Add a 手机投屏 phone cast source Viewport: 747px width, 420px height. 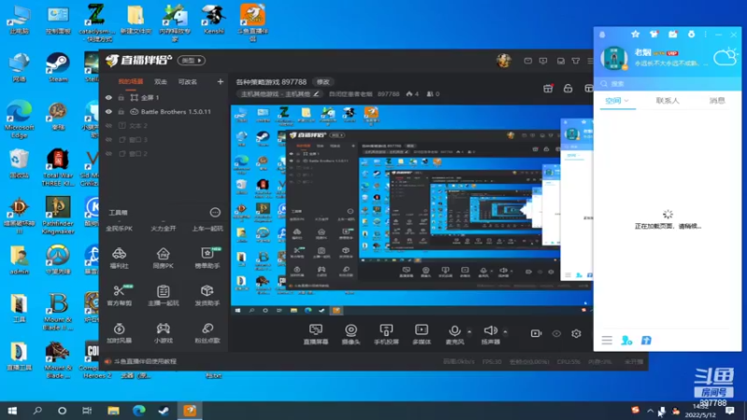point(386,334)
